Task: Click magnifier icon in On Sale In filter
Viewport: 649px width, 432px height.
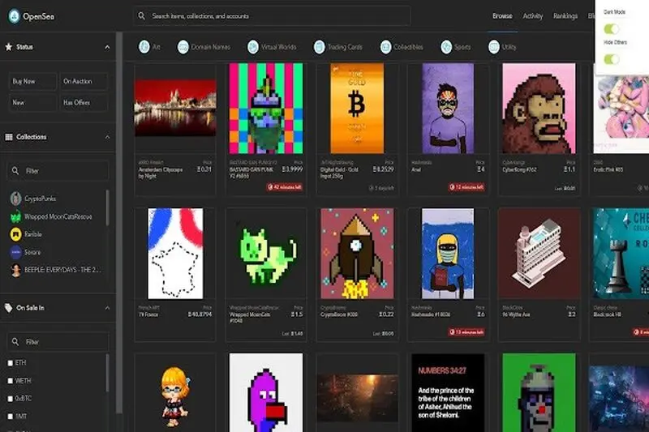Action: pyautogui.click(x=15, y=341)
